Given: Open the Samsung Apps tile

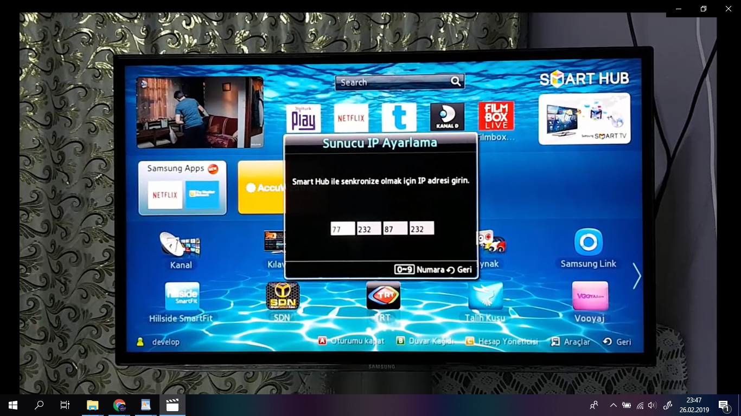Looking at the screenshot, I should 182,187.
